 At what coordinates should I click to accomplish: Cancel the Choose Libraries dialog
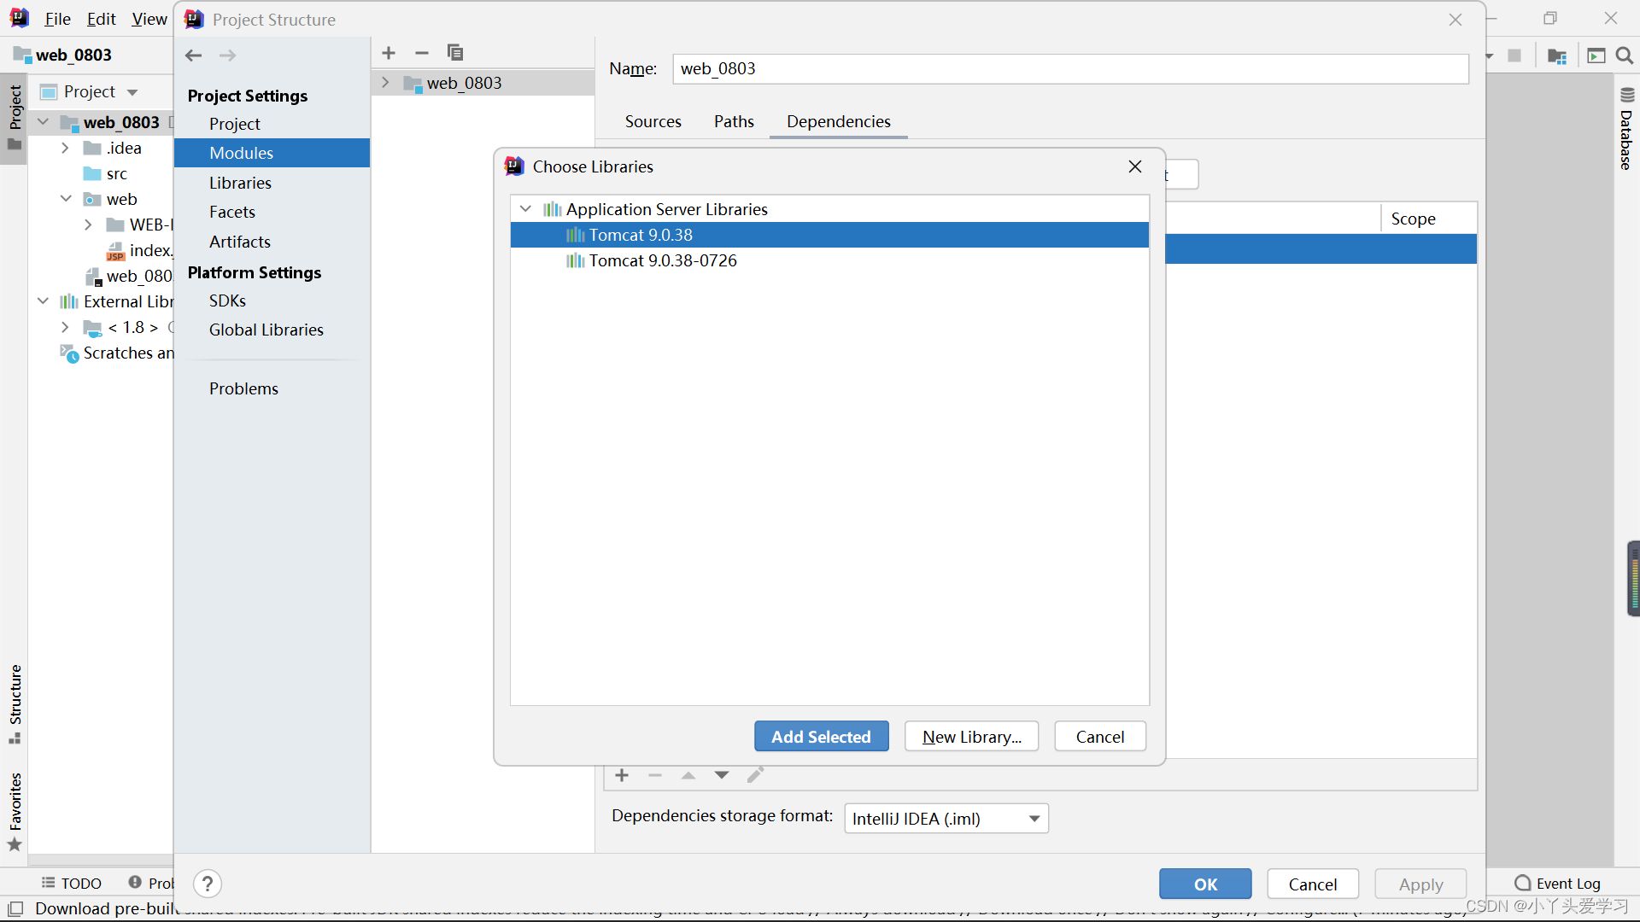point(1100,736)
